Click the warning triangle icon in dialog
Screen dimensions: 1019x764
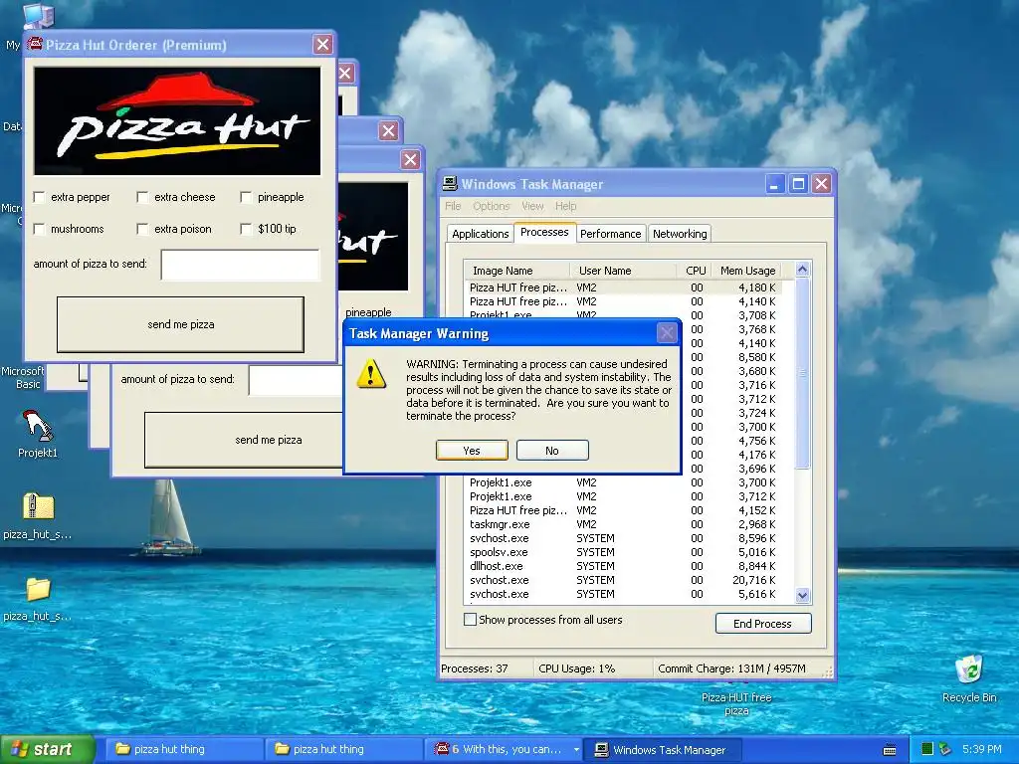tap(371, 374)
